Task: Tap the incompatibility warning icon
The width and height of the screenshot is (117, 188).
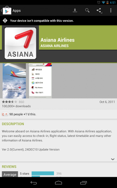Action: 5,21
